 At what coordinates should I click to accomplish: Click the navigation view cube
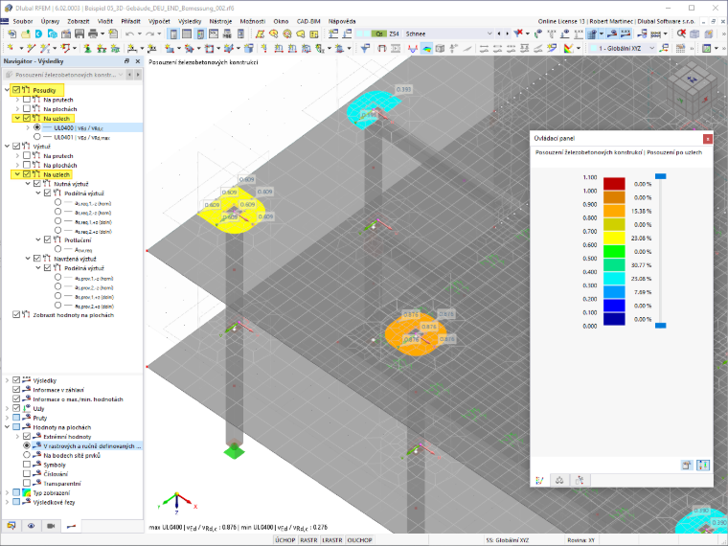[x=691, y=90]
